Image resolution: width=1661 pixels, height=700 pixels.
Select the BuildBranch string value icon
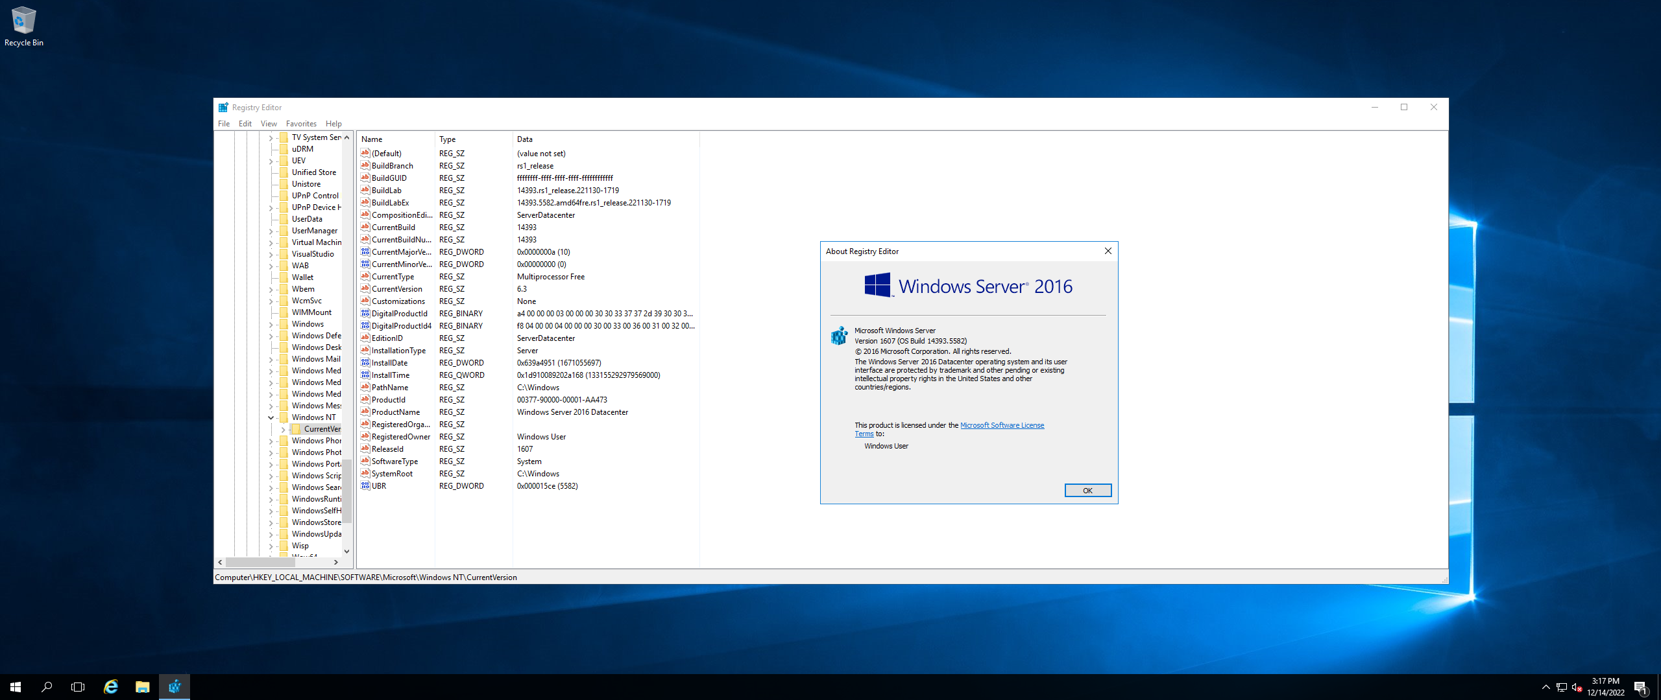tap(365, 166)
